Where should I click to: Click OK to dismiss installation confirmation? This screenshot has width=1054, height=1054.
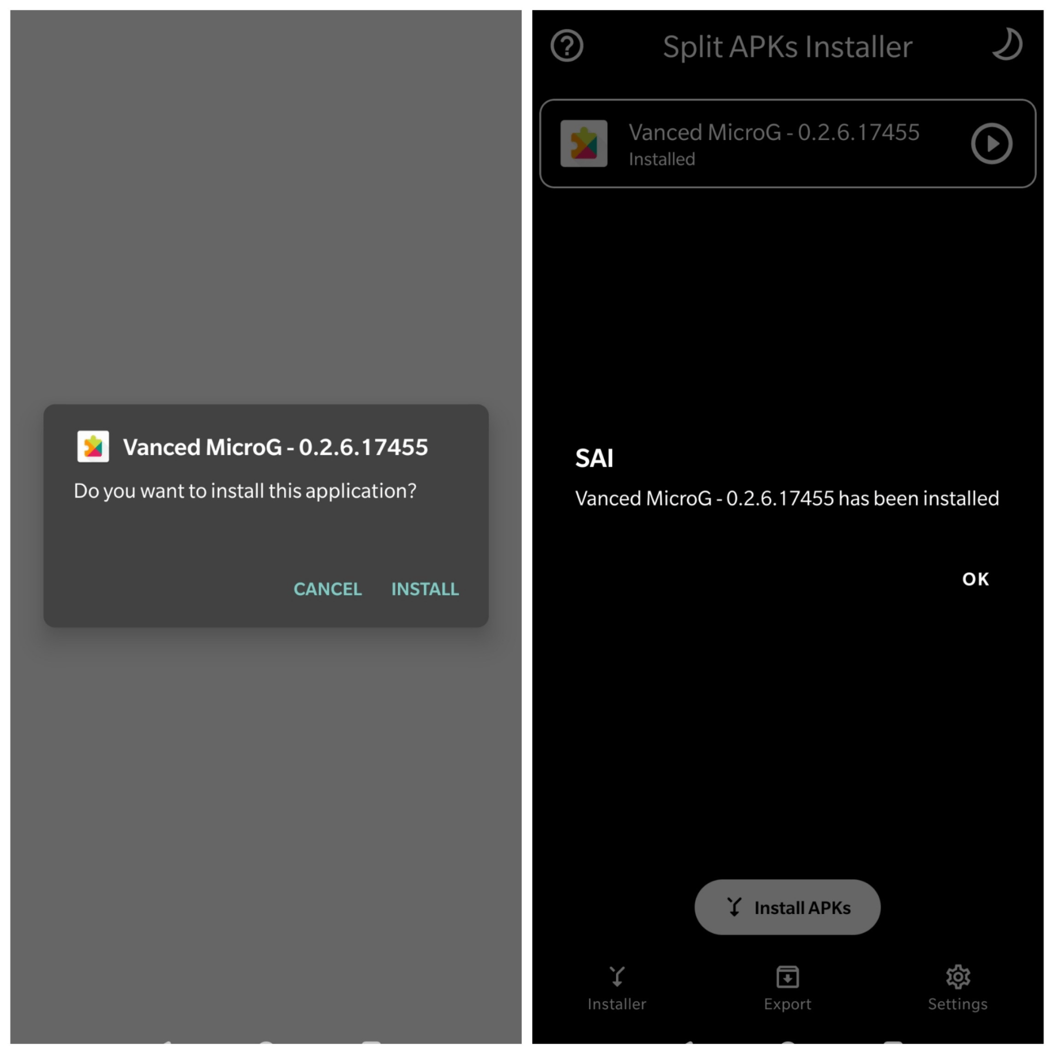[975, 578]
